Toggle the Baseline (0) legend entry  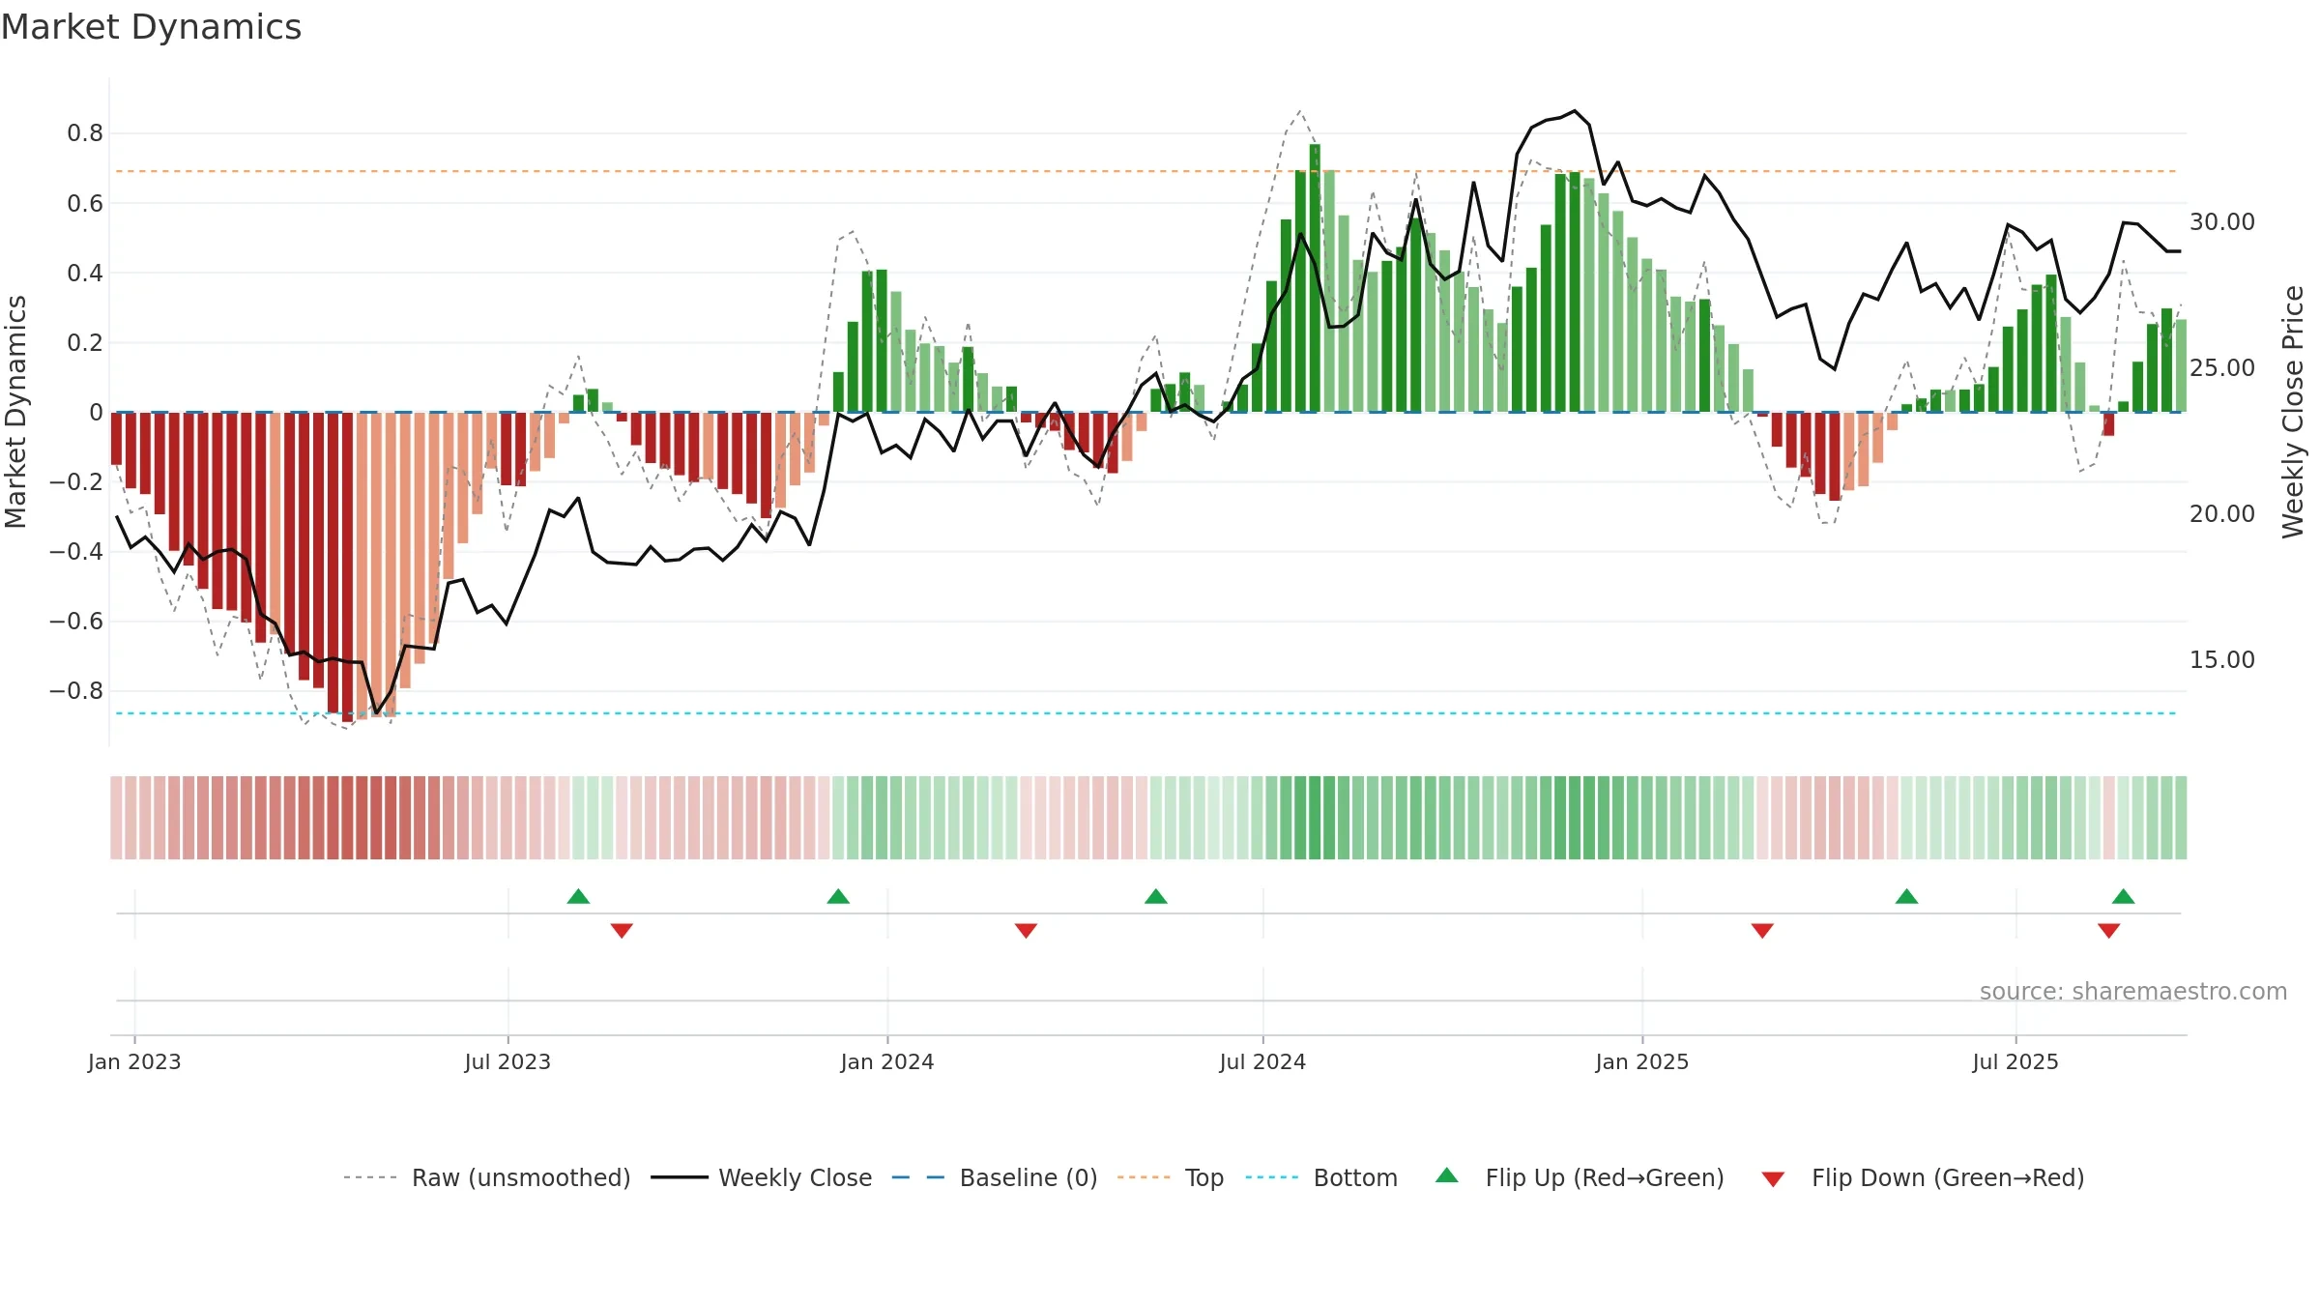point(995,1177)
